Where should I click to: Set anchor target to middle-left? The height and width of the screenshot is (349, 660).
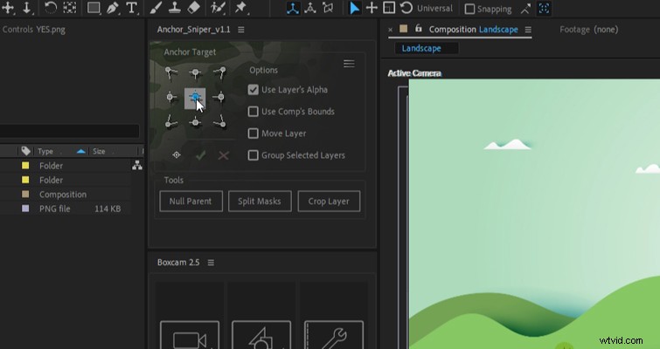(x=170, y=98)
